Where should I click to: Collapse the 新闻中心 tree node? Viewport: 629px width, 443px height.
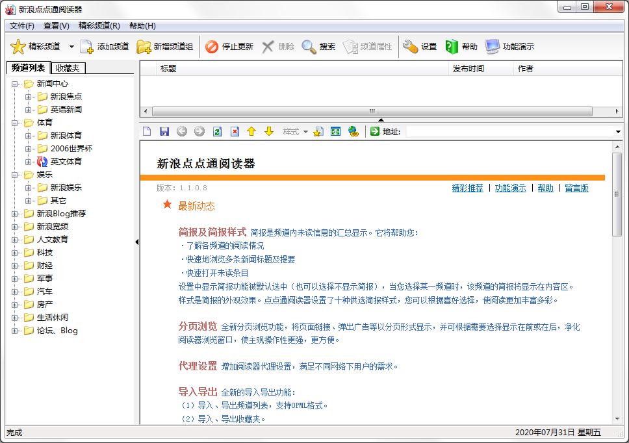[x=15, y=84]
